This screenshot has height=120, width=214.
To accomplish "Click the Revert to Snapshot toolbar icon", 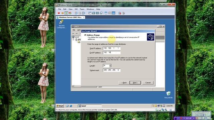I will [x=80, y=13].
